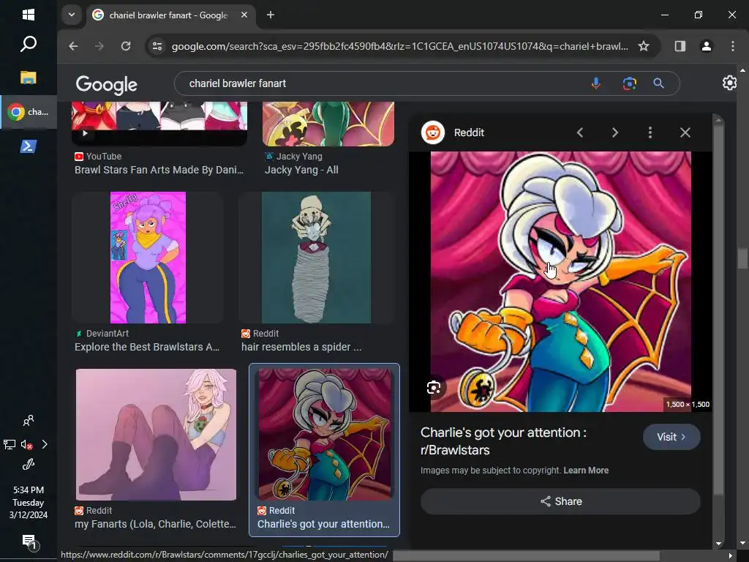Open the taskbar People icon
The width and height of the screenshot is (749, 562).
click(x=29, y=421)
